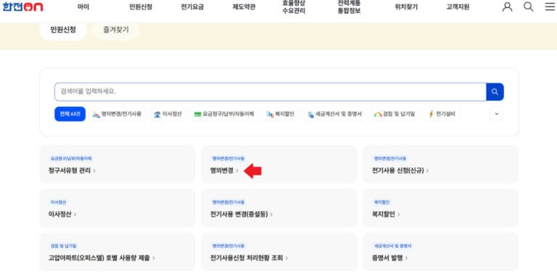The width and height of the screenshot is (557, 280).
Task: Select 검침 및 납기일 filter chip
Action: [395, 114]
